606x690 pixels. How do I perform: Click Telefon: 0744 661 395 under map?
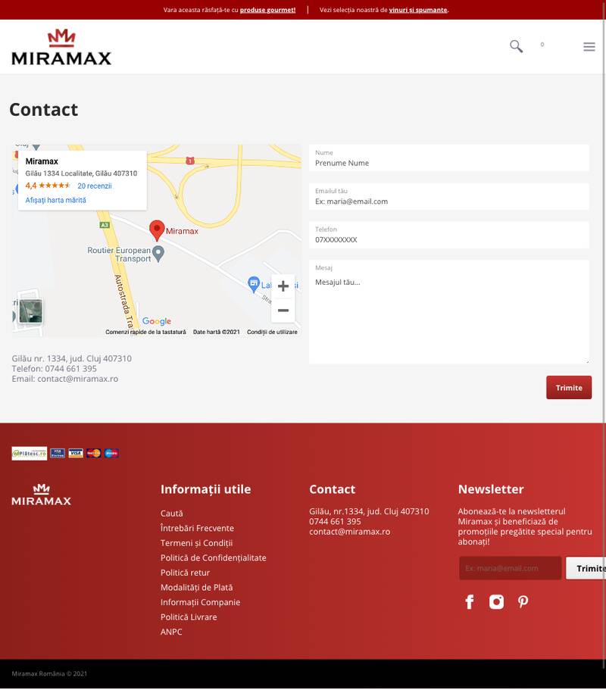coord(54,368)
